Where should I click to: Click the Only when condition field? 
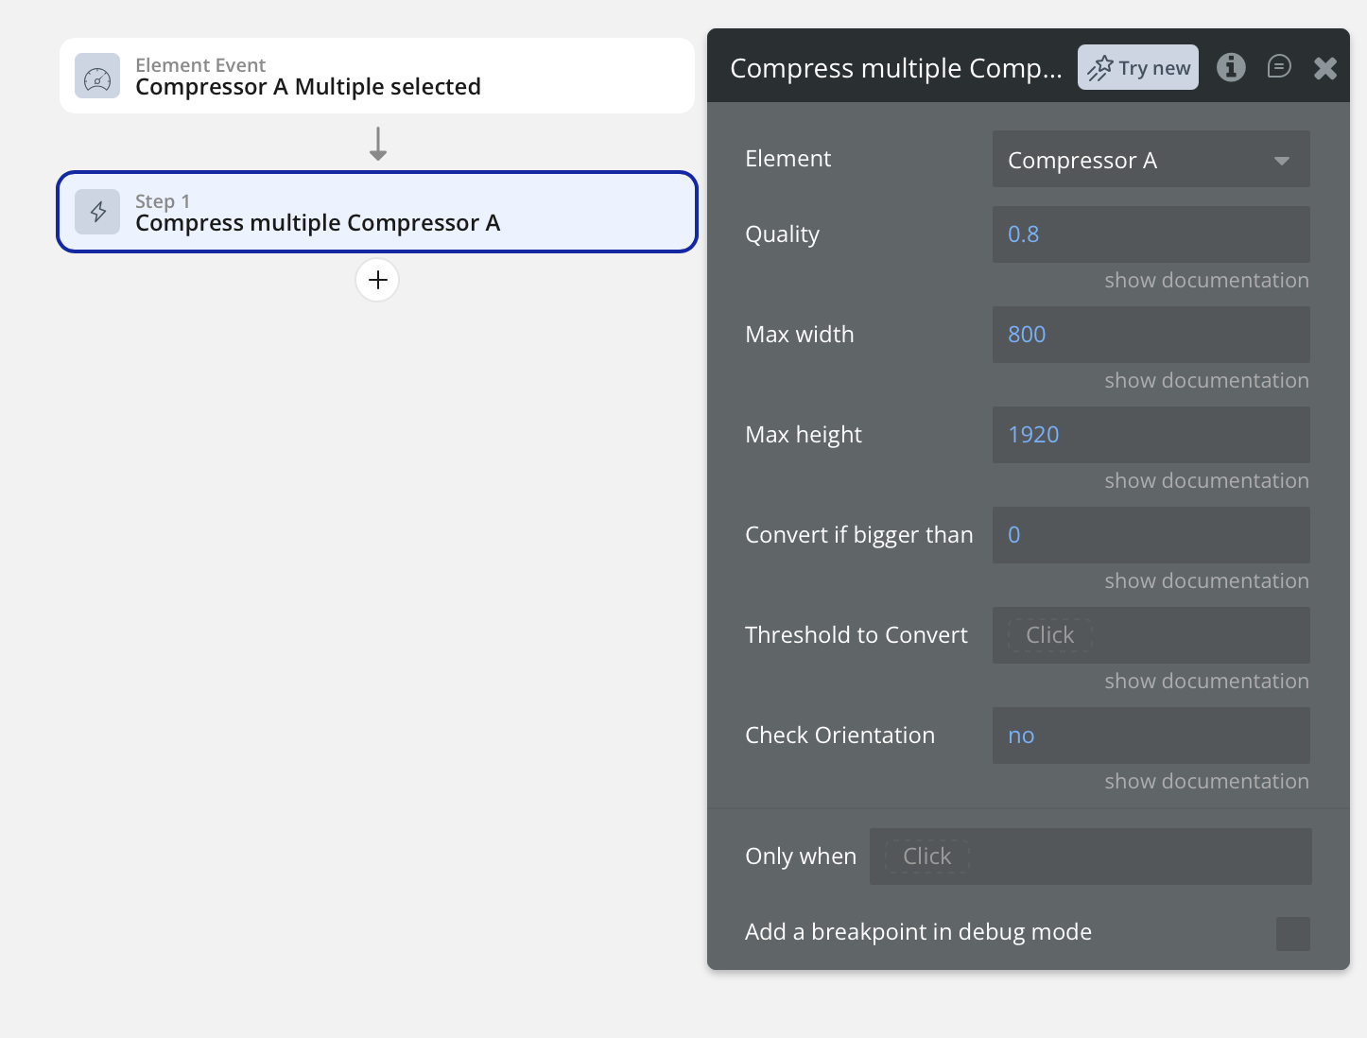pyautogui.click(x=1090, y=856)
